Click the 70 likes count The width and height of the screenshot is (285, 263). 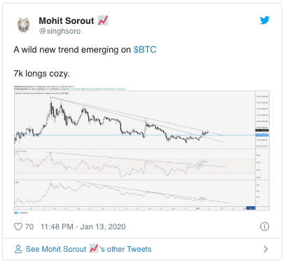29,227
